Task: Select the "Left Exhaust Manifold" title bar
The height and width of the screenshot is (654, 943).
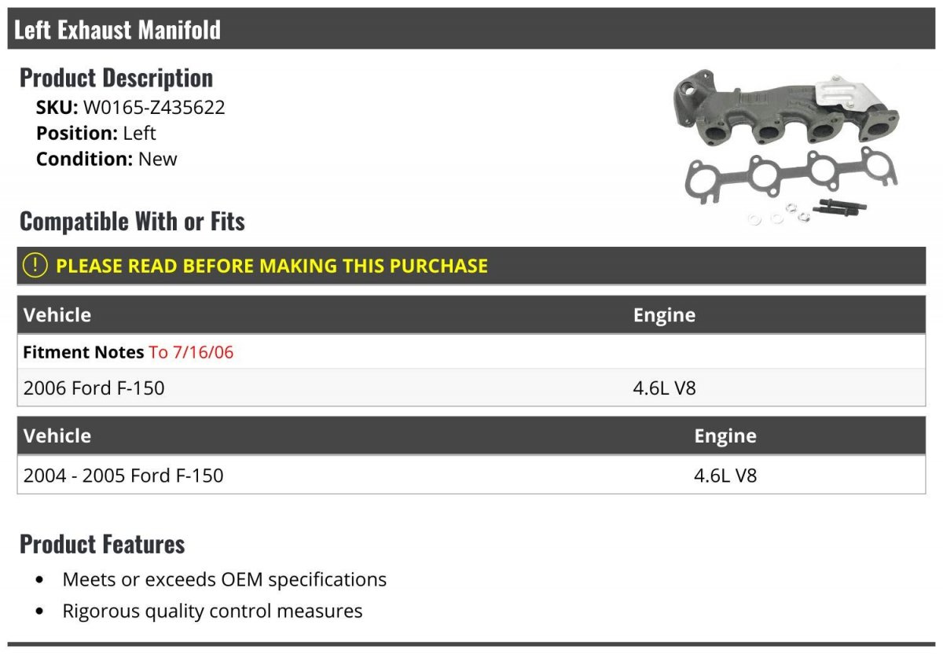Action: [x=118, y=30]
